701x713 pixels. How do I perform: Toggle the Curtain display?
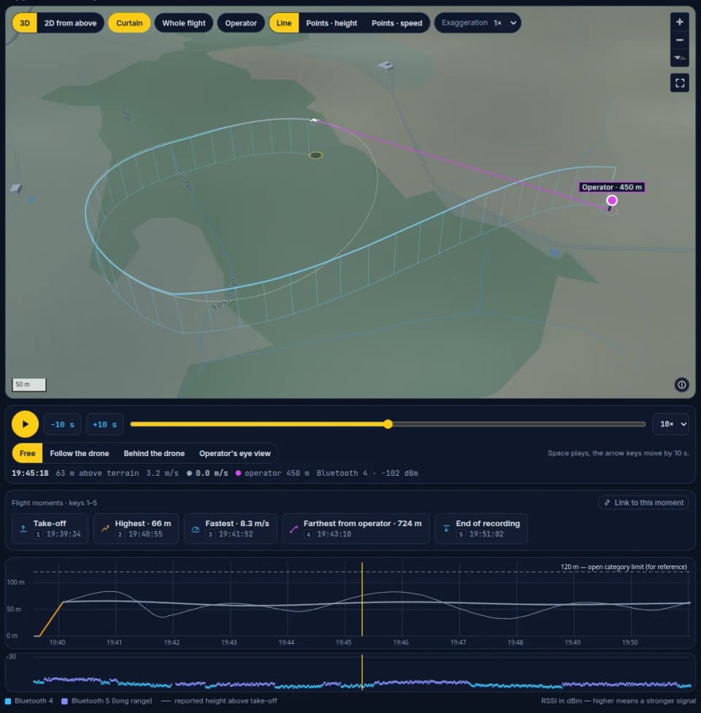point(129,23)
